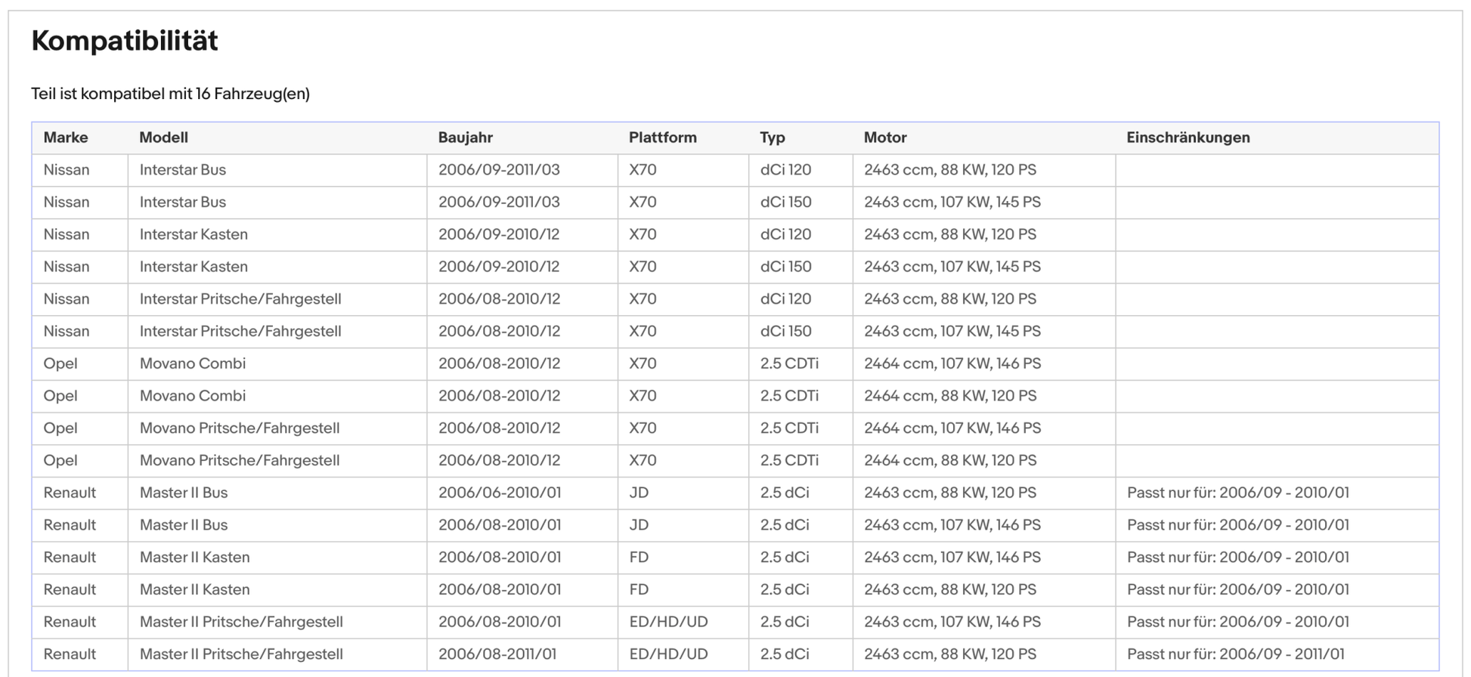Screen dimensions: 1471x677
Task: Click the Marke column header
Action: coord(66,138)
